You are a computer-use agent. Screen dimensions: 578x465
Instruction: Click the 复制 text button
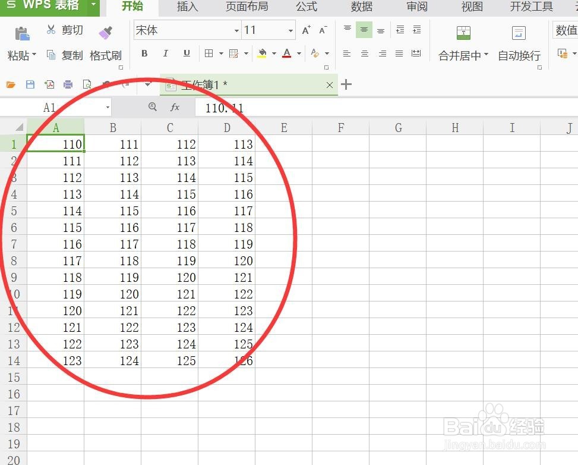[72, 55]
